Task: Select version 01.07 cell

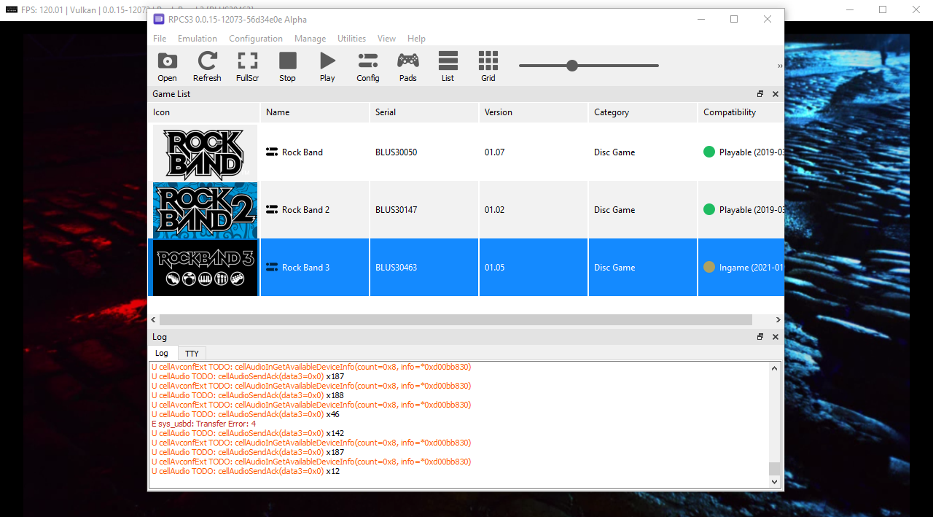Action: point(534,152)
